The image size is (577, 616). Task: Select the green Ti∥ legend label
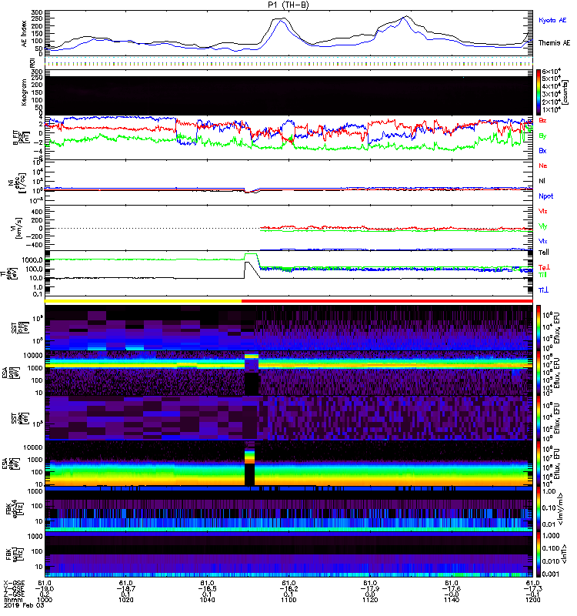tap(542, 275)
